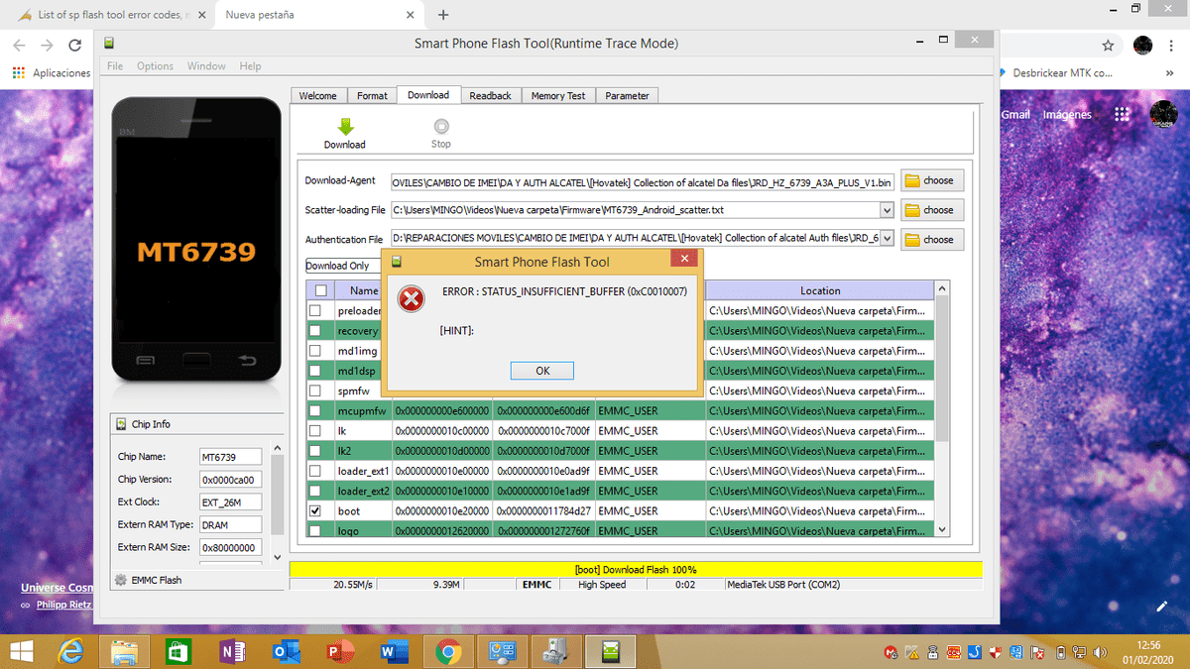Click choose button for Authentication File
Screen dimensions: 1190x669
pyautogui.click(x=932, y=240)
